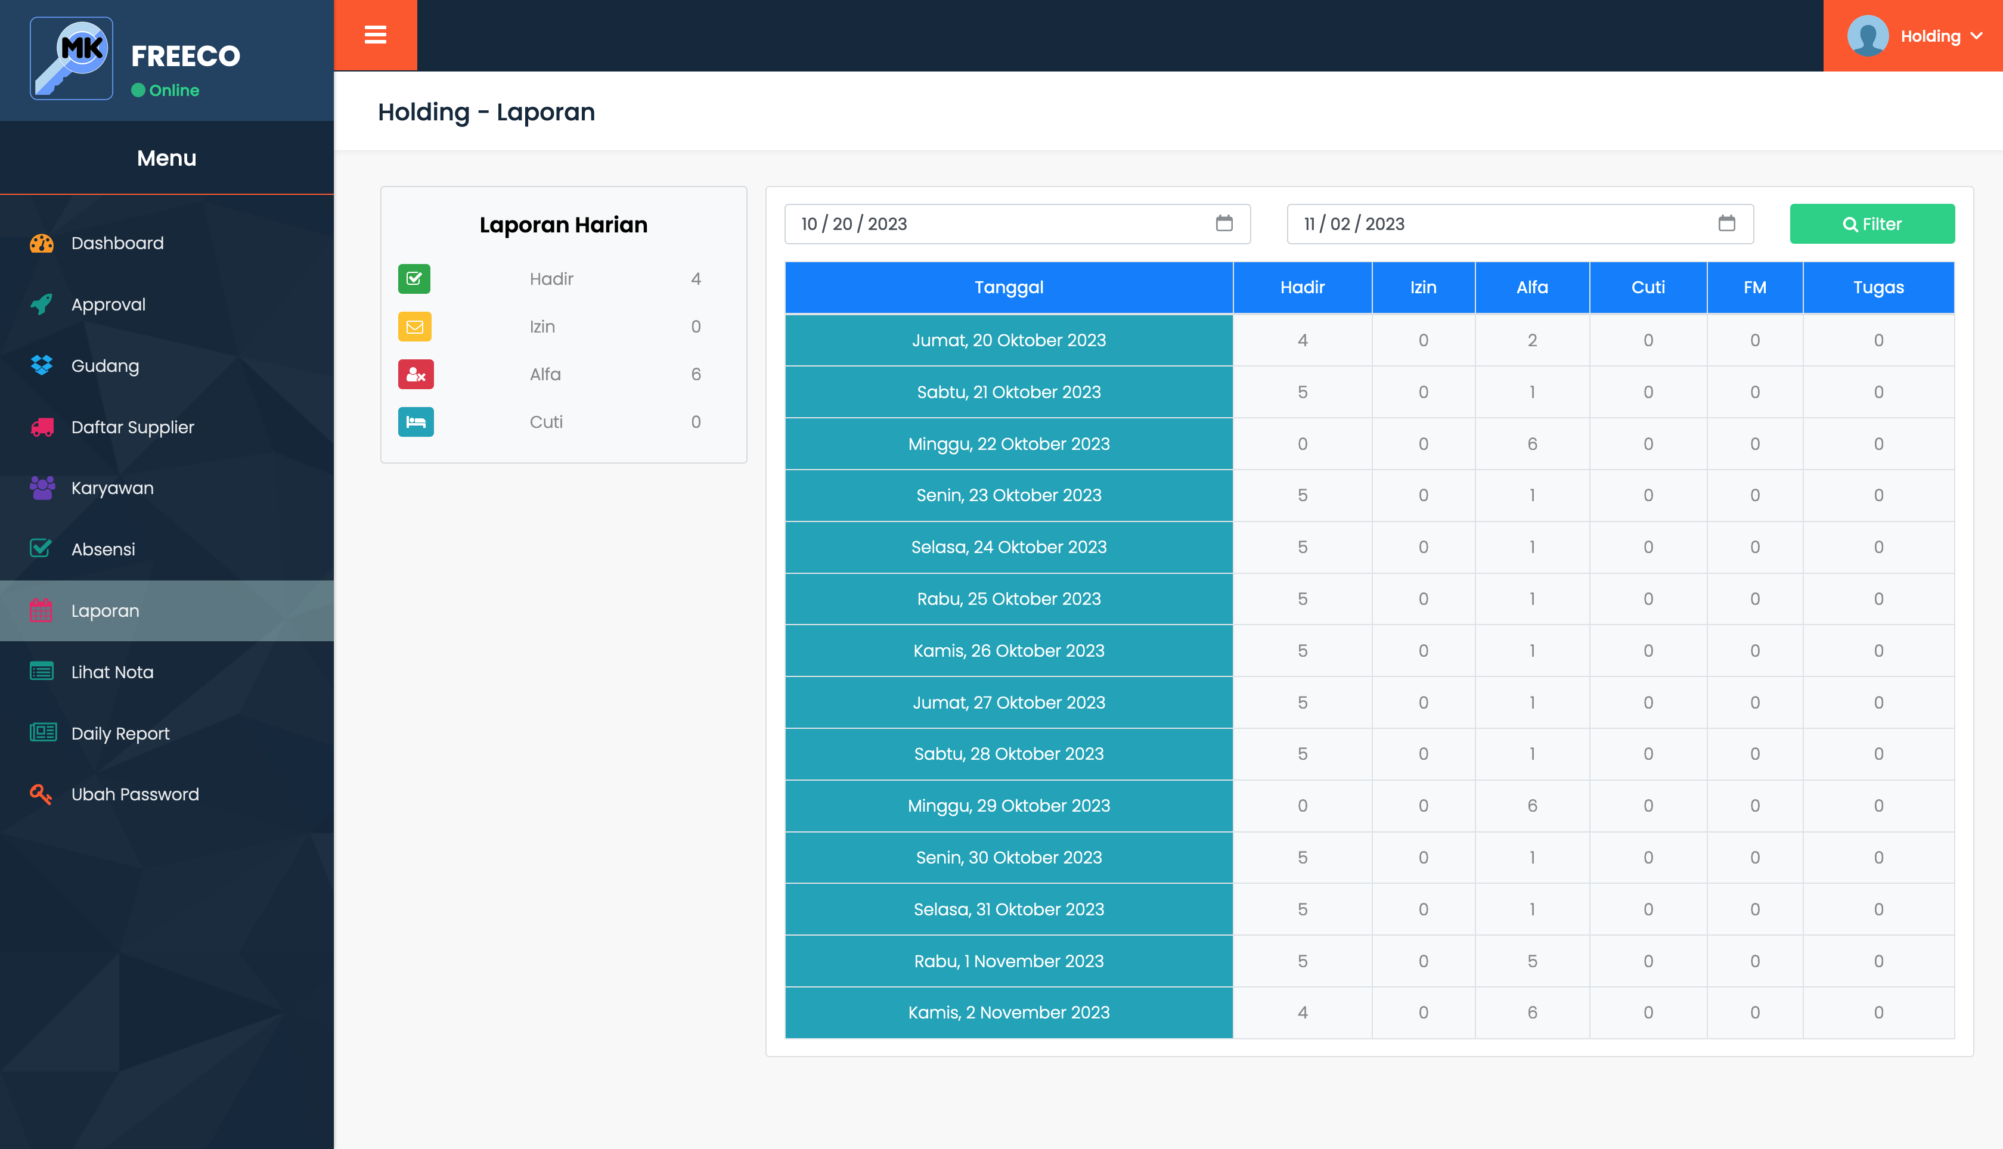Viewport: 2003px width, 1149px height.
Task: Click the FREECO MK key logo
Action: (71, 58)
